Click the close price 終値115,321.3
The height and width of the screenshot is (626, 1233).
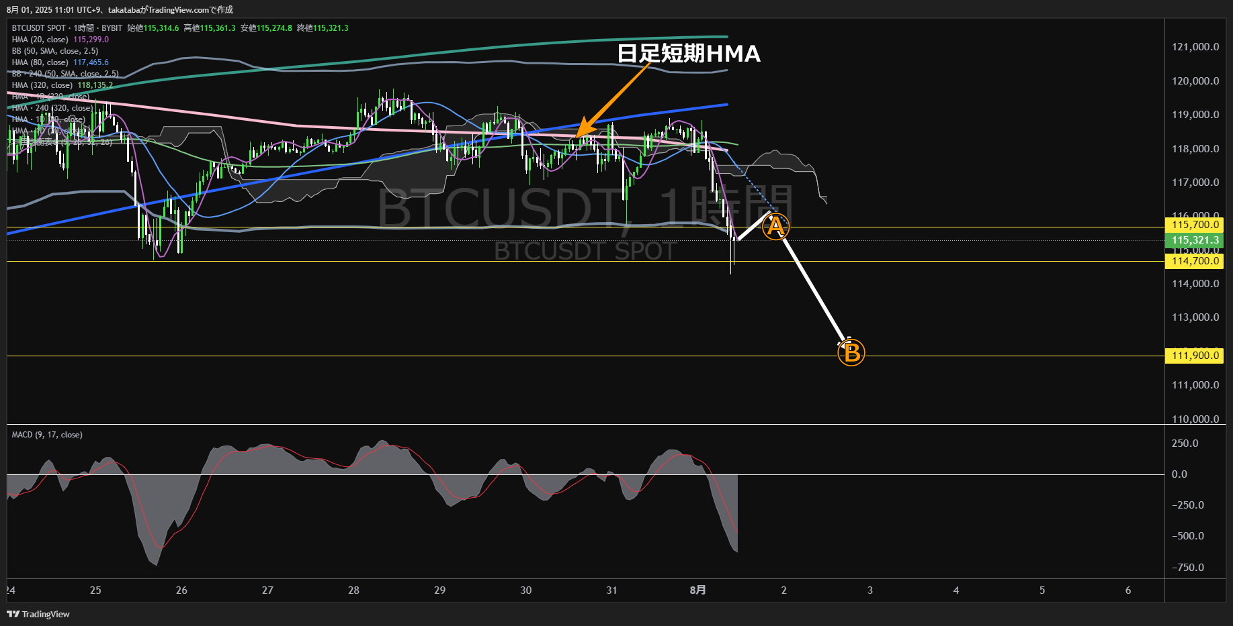pos(323,28)
